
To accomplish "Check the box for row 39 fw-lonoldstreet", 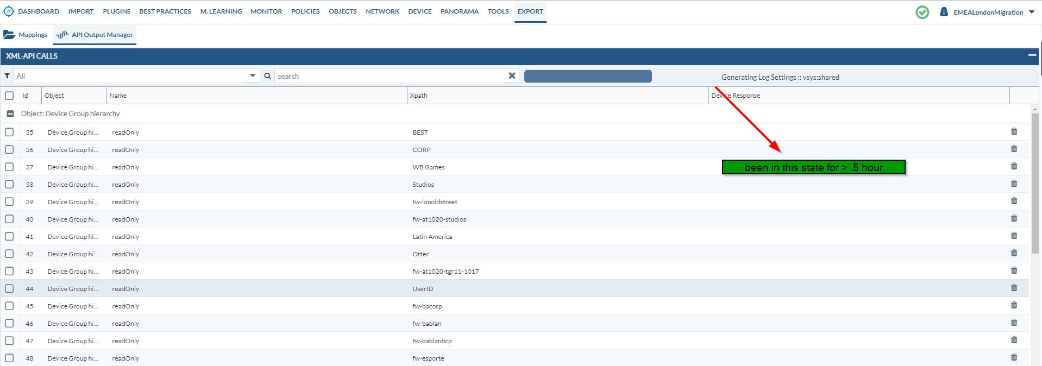I will click(x=9, y=201).
